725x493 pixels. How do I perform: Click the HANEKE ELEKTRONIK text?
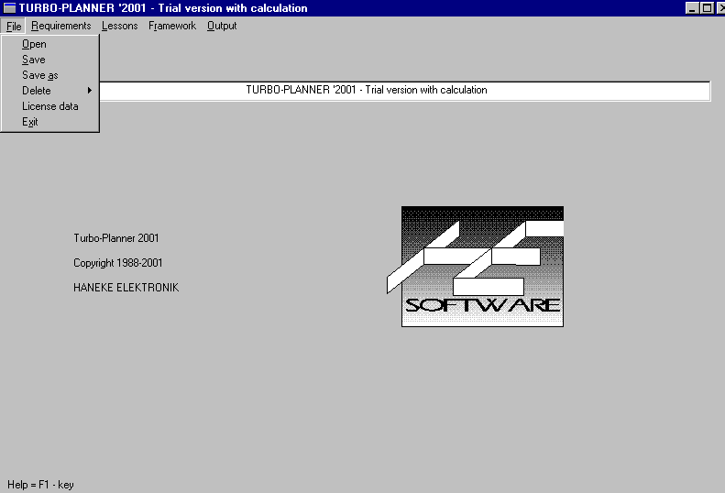coord(126,288)
